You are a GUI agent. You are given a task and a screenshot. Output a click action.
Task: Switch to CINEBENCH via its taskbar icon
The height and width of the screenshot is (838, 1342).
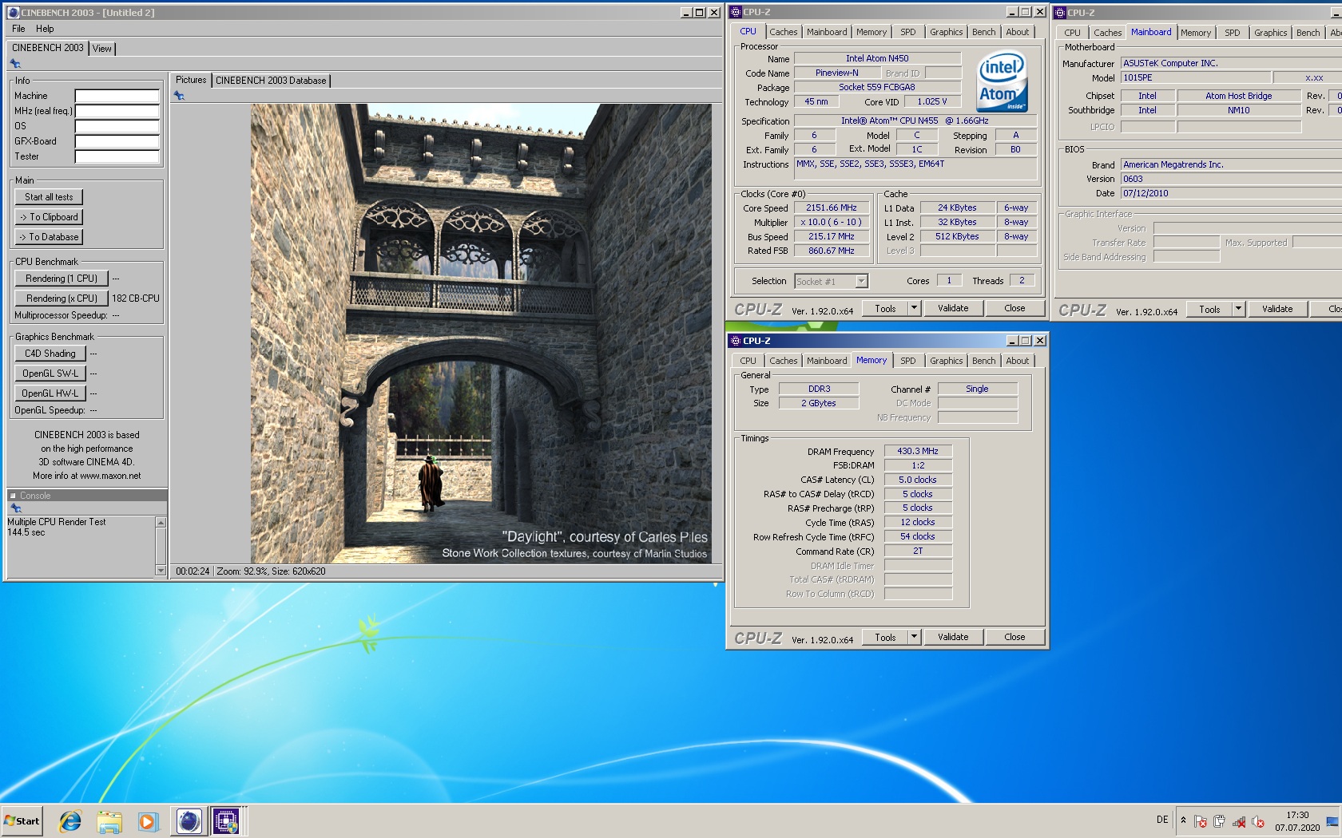[189, 820]
